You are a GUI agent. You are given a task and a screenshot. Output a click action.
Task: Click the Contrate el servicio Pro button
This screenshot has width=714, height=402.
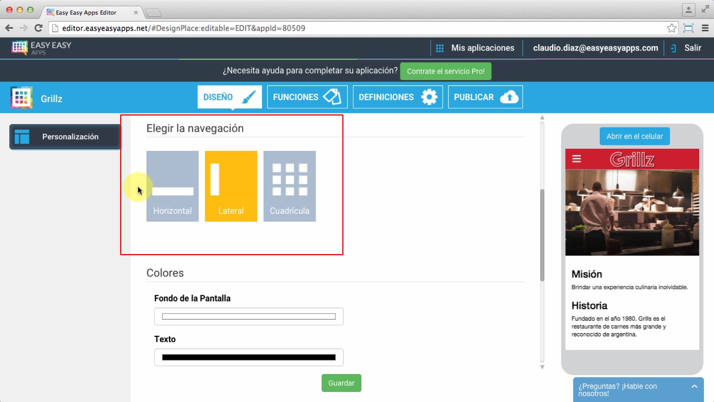[x=445, y=71]
